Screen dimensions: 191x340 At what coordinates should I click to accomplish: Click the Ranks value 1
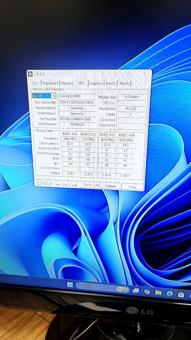(x=131, y=114)
